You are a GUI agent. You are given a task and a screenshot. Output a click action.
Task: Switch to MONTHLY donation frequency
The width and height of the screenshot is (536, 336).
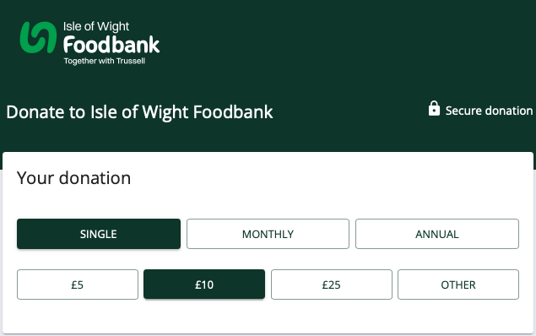click(x=268, y=234)
